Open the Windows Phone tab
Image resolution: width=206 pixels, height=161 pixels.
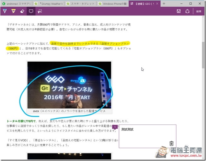112,4
